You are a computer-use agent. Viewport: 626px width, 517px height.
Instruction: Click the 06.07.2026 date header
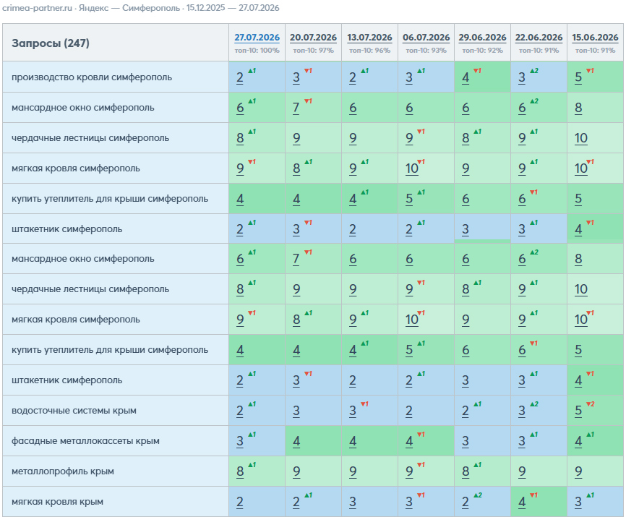pos(426,38)
